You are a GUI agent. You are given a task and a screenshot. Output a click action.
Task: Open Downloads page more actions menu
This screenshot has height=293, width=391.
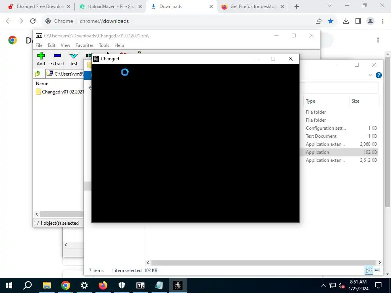(x=378, y=40)
